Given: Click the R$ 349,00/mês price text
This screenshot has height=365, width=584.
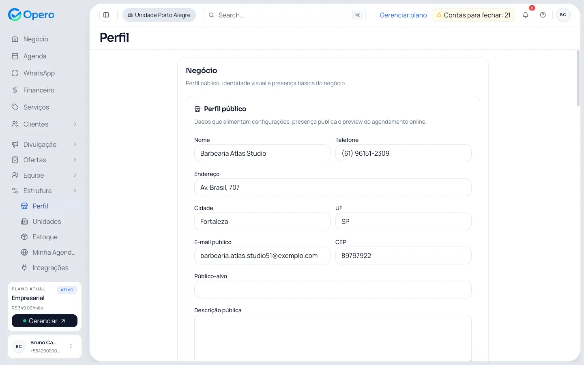Looking at the screenshot, I should [27, 308].
